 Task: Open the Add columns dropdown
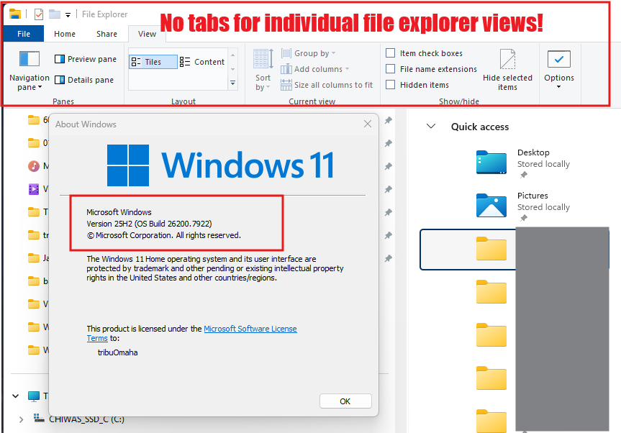point(315,69)
